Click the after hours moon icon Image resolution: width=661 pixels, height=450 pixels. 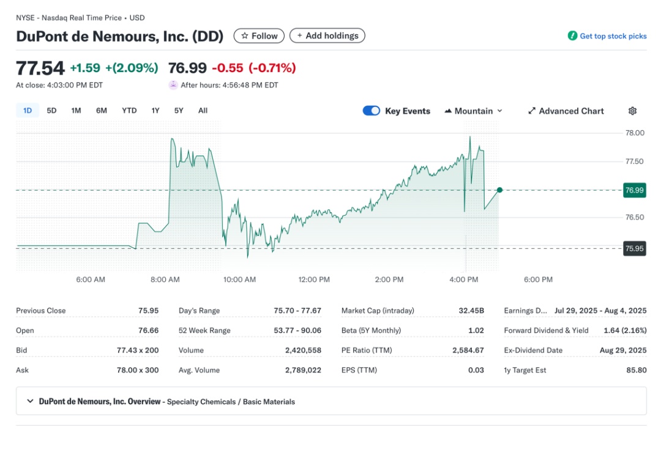173,84
